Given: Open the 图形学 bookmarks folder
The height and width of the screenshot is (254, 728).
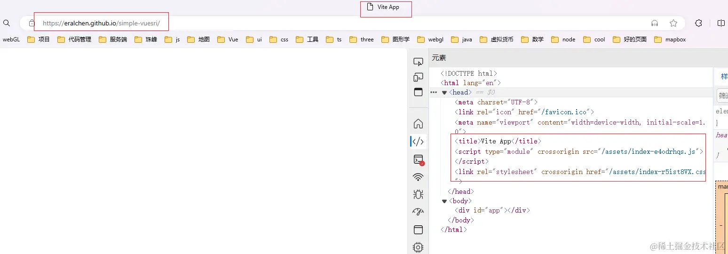Looking at the screenshot, I should (396, 40).
